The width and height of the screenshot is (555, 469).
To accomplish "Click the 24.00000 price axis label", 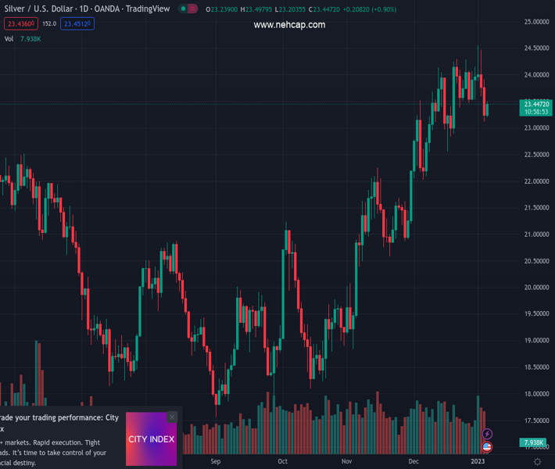I will 536,75.
